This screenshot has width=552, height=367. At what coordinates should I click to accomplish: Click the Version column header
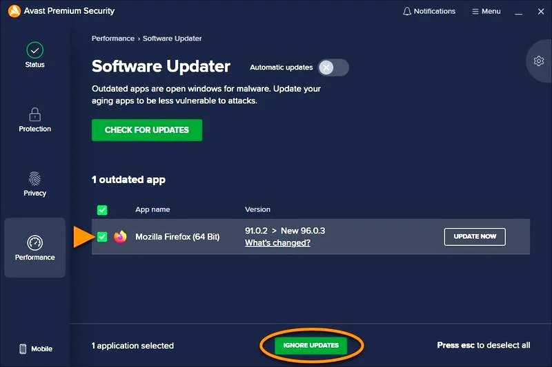257,209
